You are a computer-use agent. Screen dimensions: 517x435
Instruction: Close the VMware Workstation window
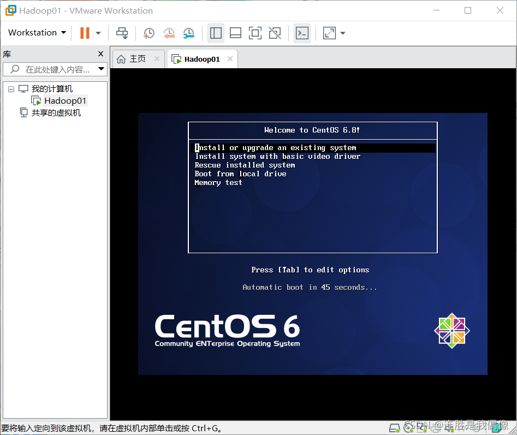[x=500, y=10]
